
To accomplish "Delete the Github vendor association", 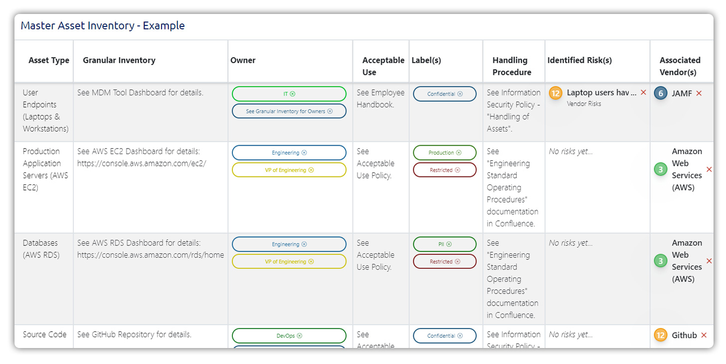I will click(x=704, y=335).
